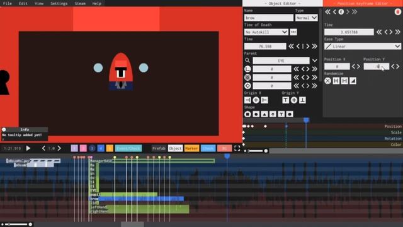Decrease playback speed arrow left of 1.0
The width and height of the screenshot is (403, 227).
coord(43,148)
